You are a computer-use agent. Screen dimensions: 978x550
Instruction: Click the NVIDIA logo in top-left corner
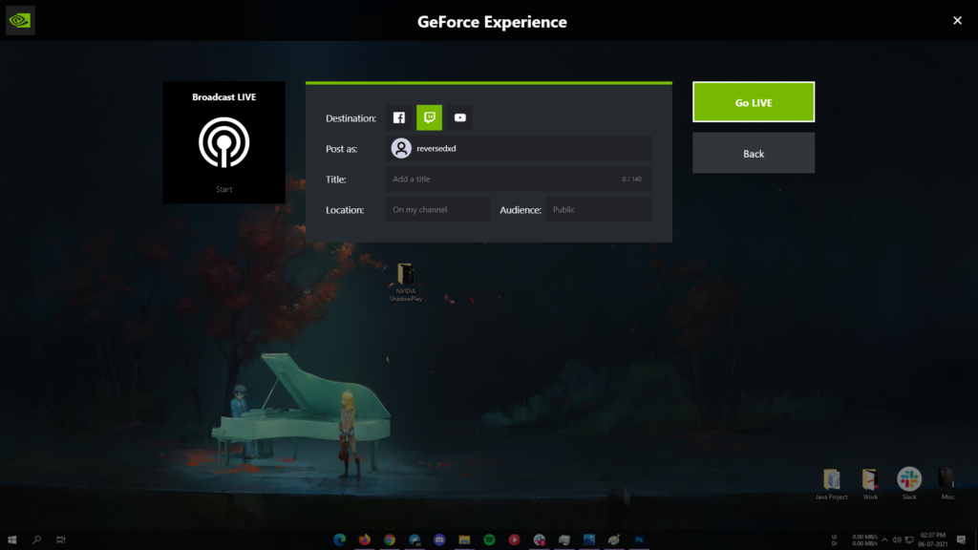click(20, 20)
